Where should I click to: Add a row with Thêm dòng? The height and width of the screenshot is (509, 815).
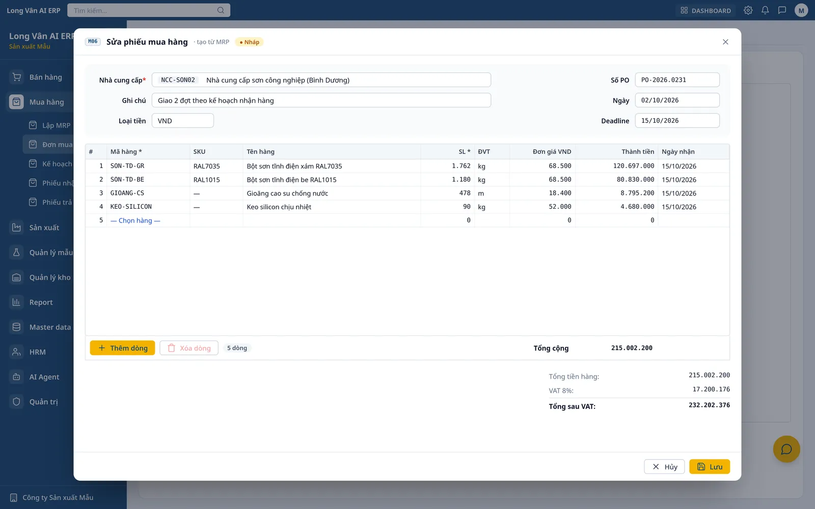[122, 348]
